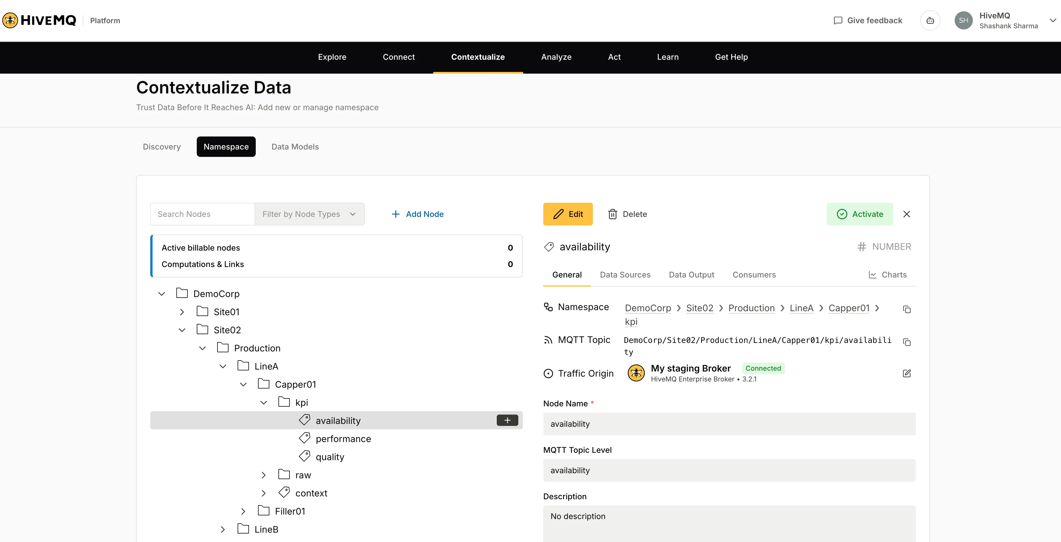Open the Charts tab
Image resolution: width=1061 pixels, height=542 pixels.
[x=887, y=275]
